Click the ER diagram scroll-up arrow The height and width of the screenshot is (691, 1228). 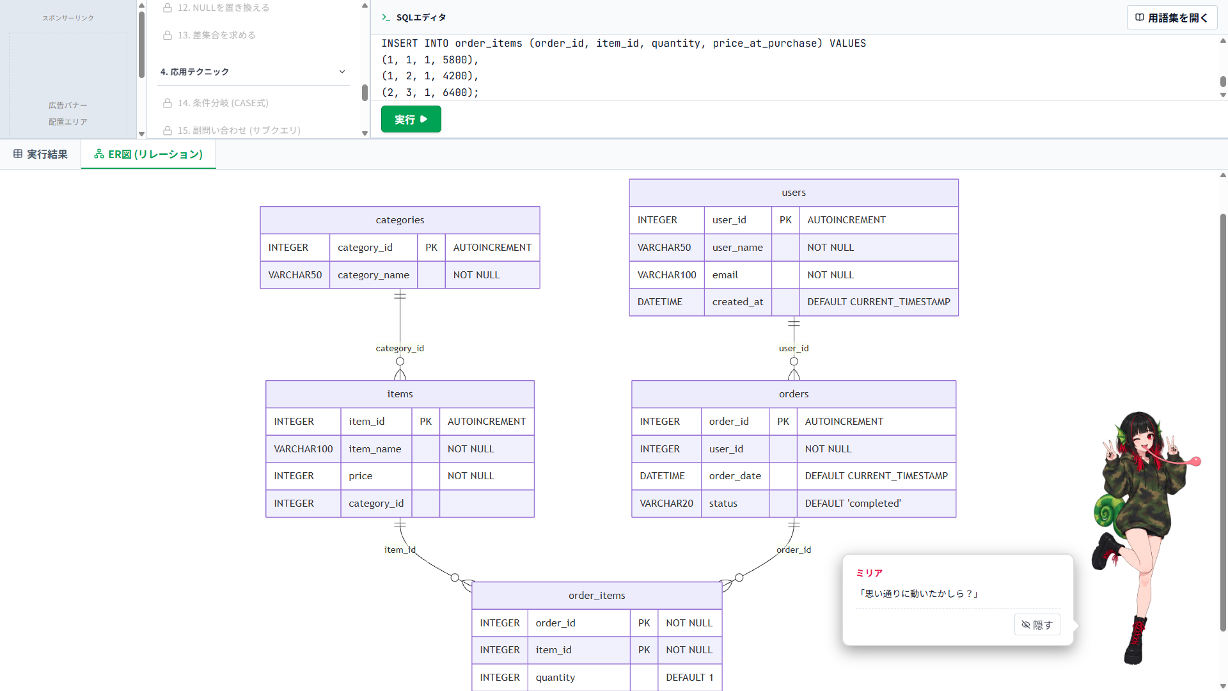pos(1223,175)
